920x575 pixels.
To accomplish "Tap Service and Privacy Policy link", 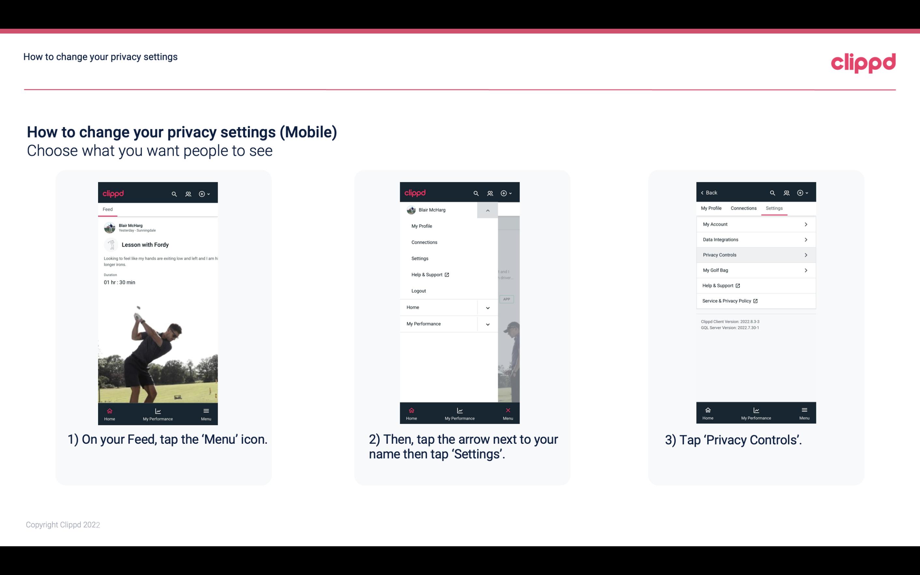I will pyautogui.click(x=730, y=301).
